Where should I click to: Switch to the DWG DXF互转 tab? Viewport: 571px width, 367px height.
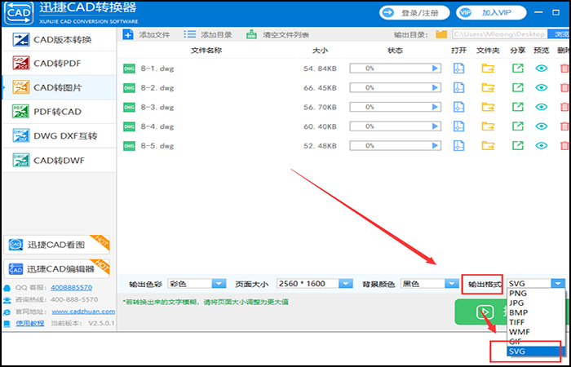tap(59, 136)
